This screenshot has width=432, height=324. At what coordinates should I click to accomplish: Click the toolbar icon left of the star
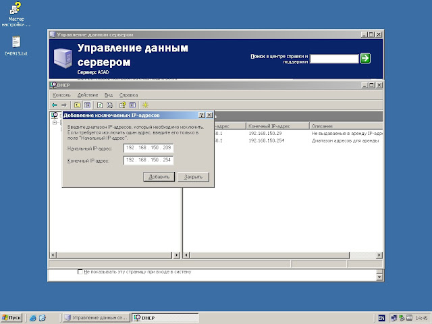coord(132,105)
